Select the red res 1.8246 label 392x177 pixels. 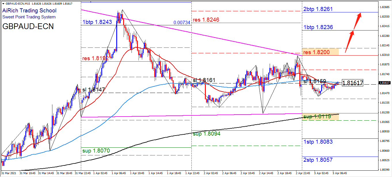pos(206,20)
